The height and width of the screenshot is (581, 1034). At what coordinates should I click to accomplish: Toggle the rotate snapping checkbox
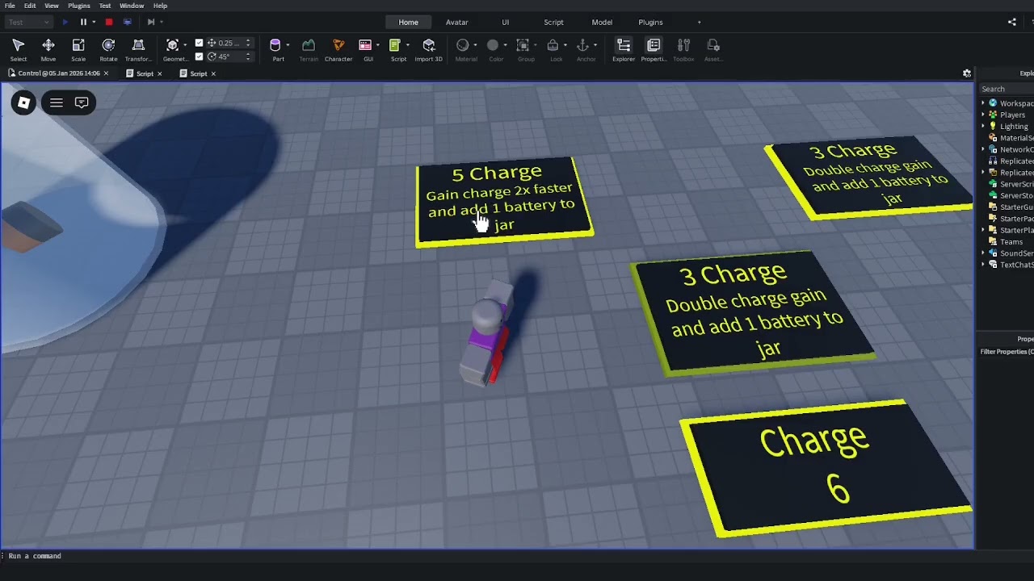200,56
